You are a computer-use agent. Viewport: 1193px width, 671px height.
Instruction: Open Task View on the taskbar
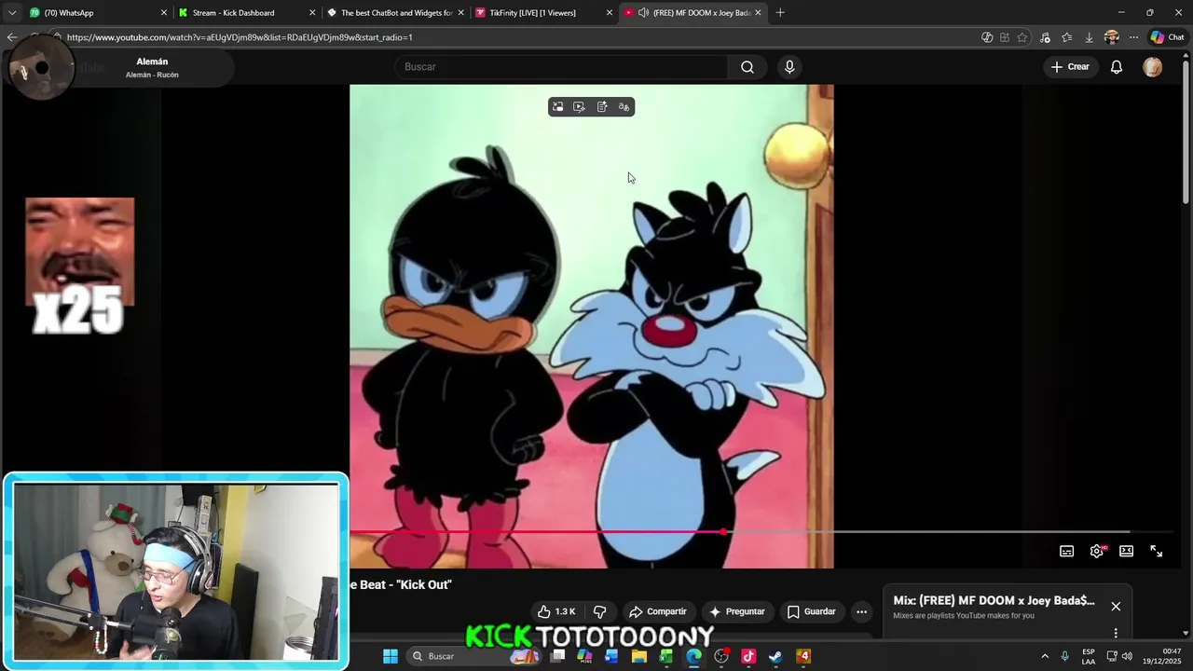557,656
